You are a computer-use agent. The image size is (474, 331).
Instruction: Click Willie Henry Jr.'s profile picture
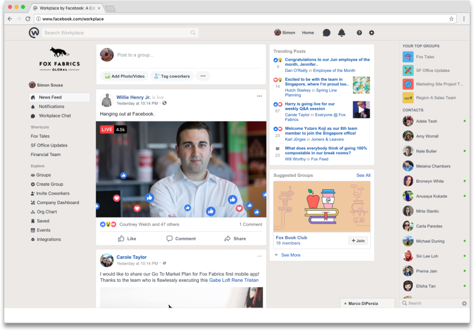click(x=107, y=100)
